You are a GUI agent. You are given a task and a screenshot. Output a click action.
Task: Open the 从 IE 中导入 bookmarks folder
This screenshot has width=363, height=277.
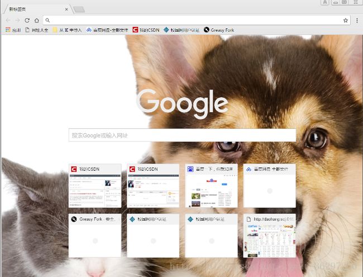coord(67,30)
